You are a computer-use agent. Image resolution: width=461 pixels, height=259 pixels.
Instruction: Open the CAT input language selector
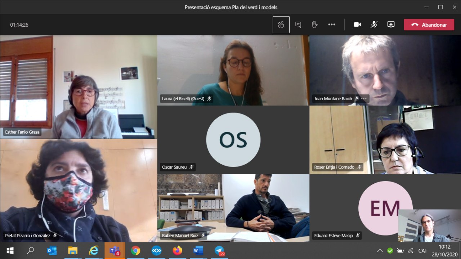423,251
